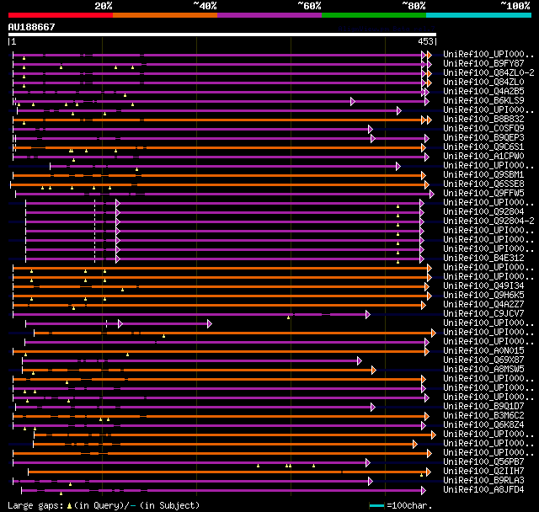Click the yellow gap marker under A8JFD4 alignment
The image size is (539, 512).
pos(61,493)
